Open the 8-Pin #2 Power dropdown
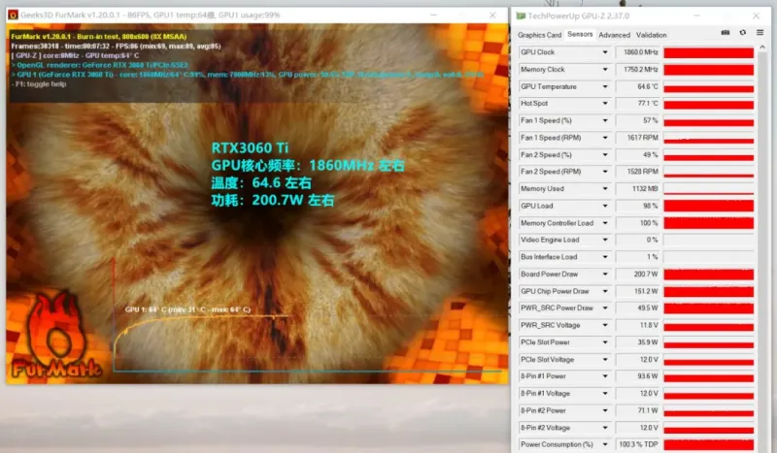Screen dimensions: 777x453 click(605, 411)
